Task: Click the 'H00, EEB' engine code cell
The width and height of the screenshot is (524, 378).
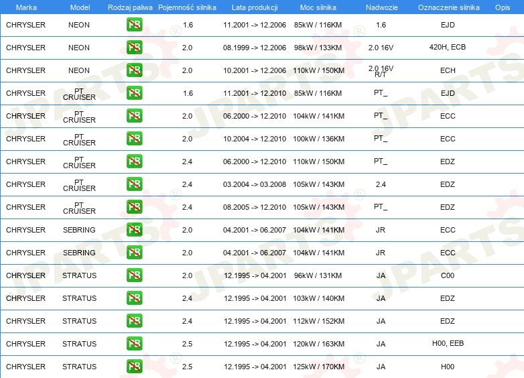Action: click(448, 343)
